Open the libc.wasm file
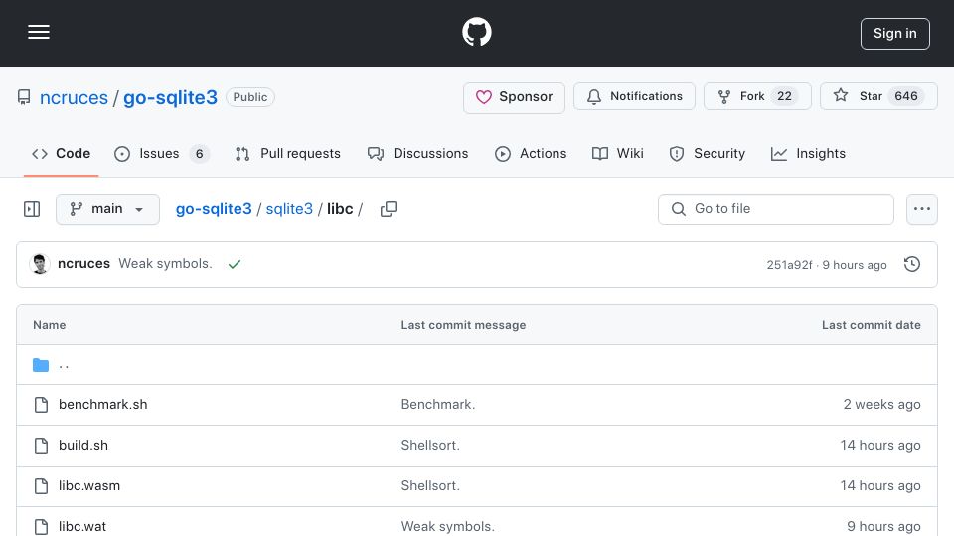This screenshot has width=954, height=536. [x=89, y=486]
